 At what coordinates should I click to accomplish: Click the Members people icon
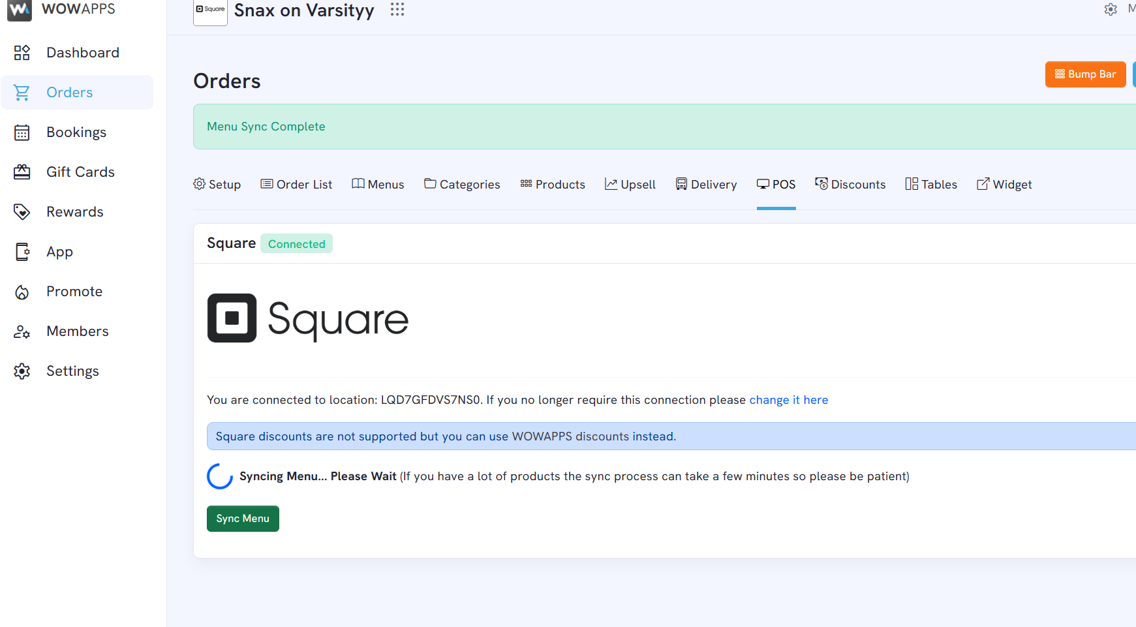(22, 331)
